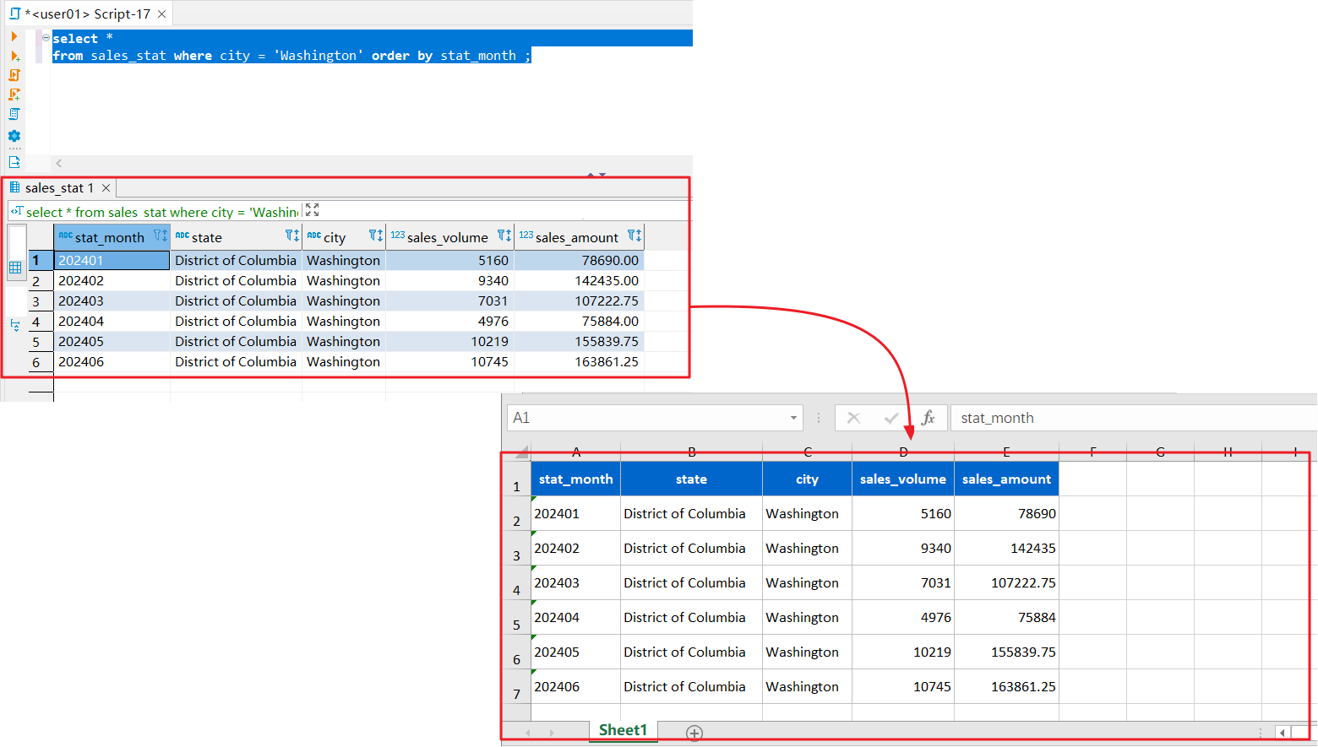Open filter on city column
Image resolution: width=1318 pixels, height=747 pixels.
[376, 235]
